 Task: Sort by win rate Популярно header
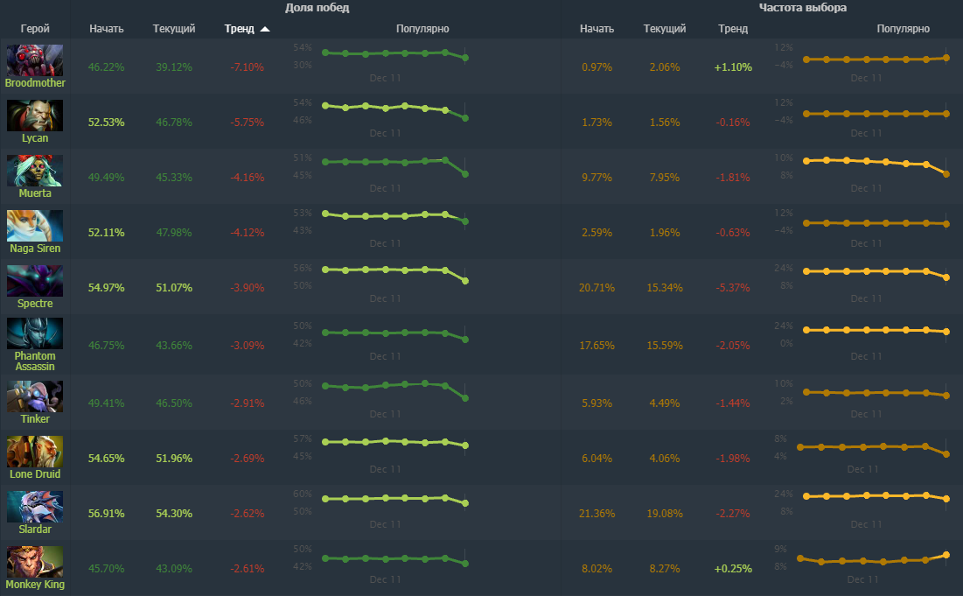point(422,28)
